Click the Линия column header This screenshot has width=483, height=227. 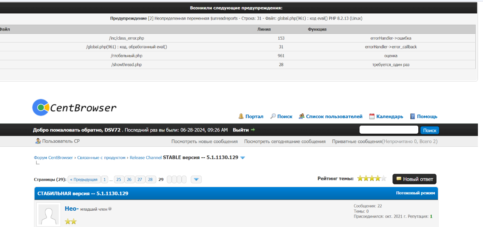pos(264,29)
